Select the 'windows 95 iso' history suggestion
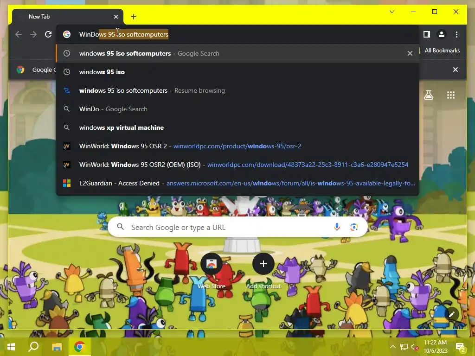Viewport: 475px width, 356px height. click(238, 72)
